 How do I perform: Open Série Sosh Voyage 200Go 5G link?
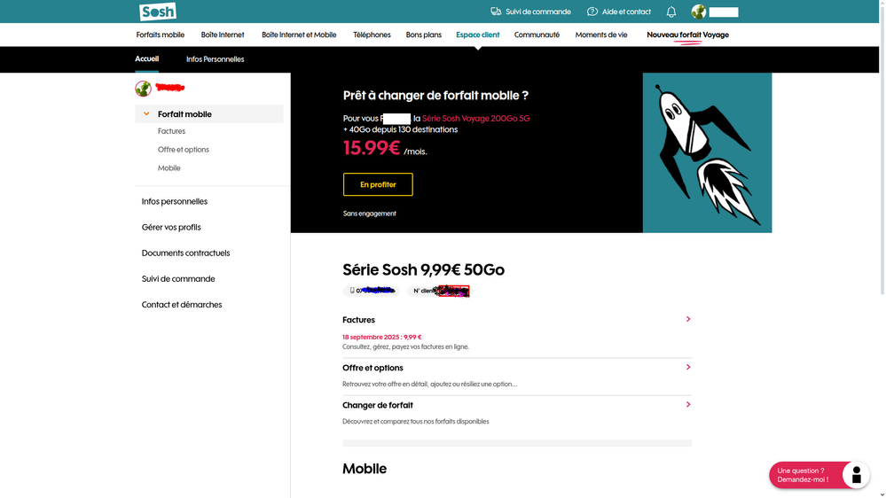(x=475, y=119)
